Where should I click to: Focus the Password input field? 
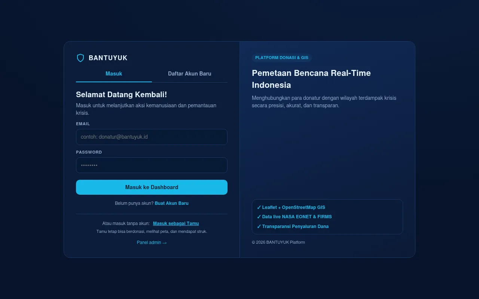[152, 165]
